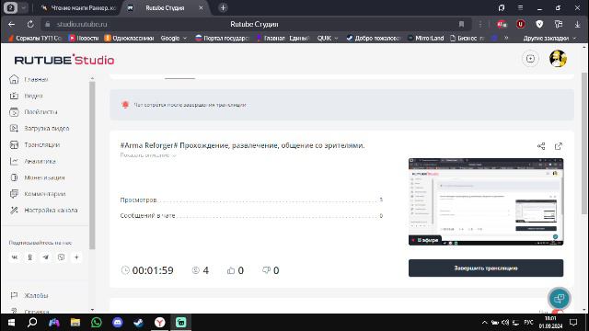Screen dimensions: 589x331
Task: Open the Odnoklassniki social link
Action: click(x=30, y=257)
